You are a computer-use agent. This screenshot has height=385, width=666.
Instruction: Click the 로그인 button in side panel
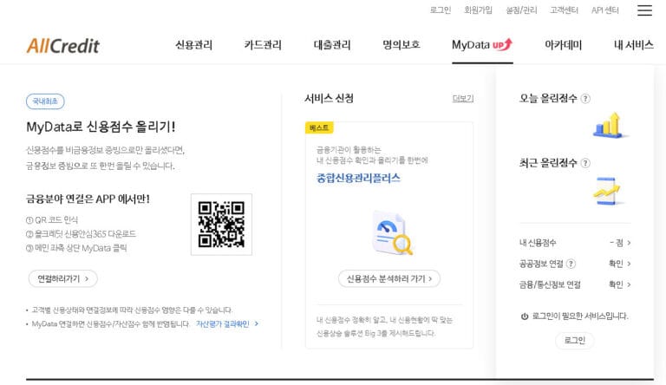[x=575, y=341]
